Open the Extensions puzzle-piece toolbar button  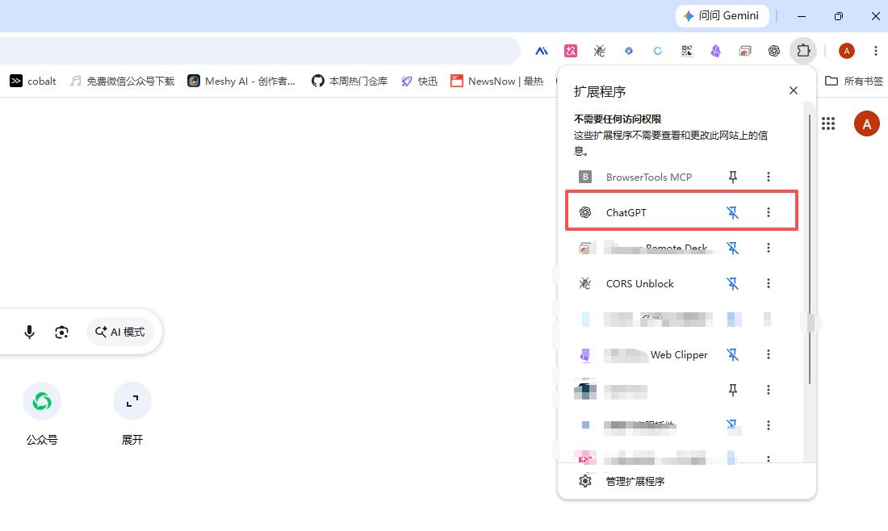pyautogui.click(x=803, y=51)
